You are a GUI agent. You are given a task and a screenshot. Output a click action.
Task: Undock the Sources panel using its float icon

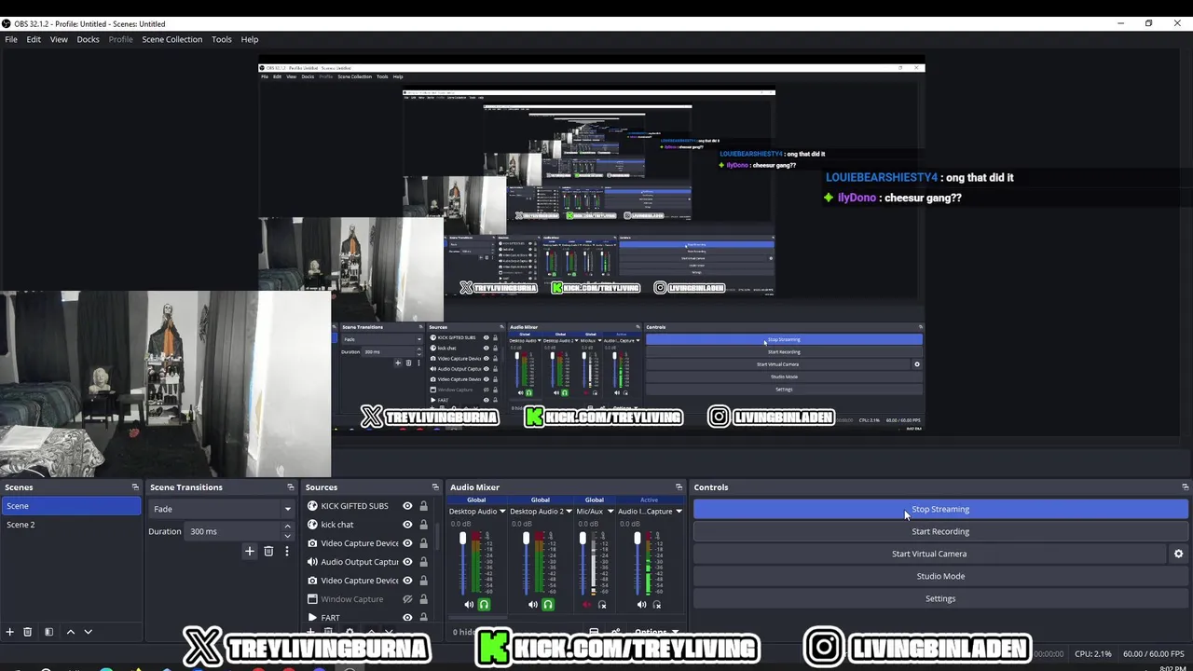pos(434,487)
